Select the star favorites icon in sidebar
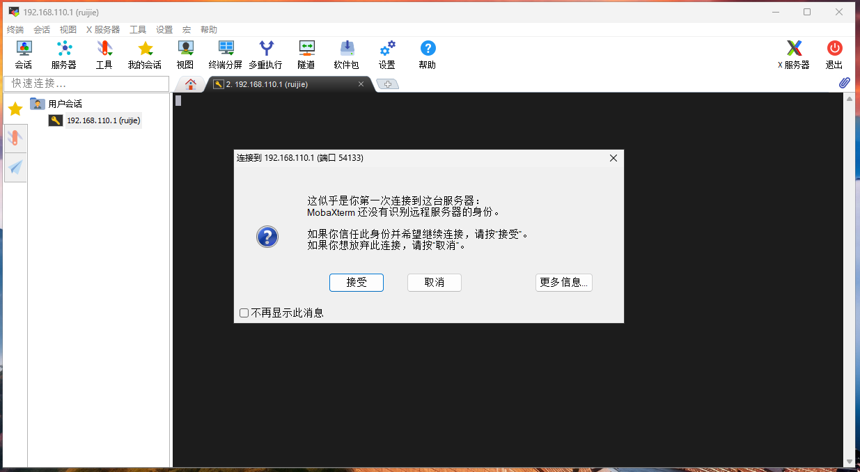Image resolution: width=860 pixels, height=472 pixels. coord(14,109)
